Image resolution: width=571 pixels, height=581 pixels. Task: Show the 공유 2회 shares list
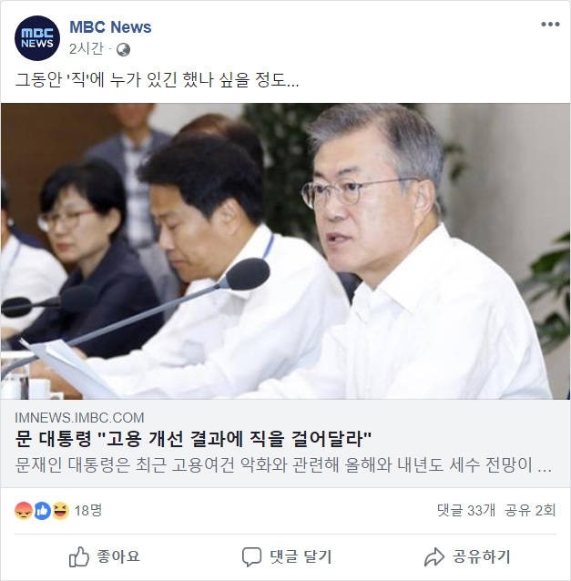click(530, 511)
